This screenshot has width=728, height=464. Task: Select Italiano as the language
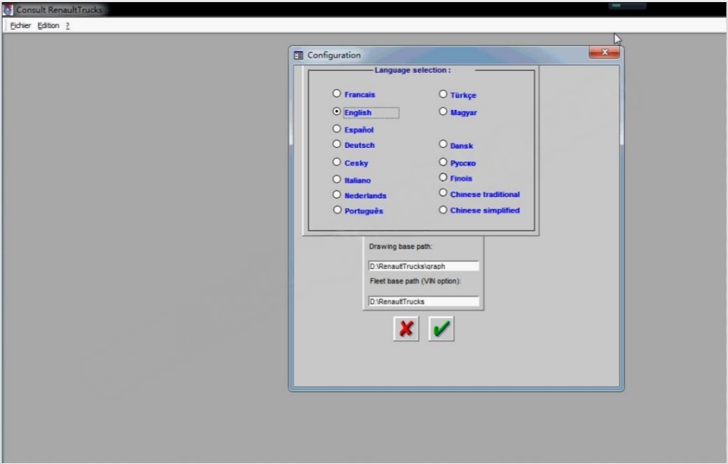[x=336, y=179]
